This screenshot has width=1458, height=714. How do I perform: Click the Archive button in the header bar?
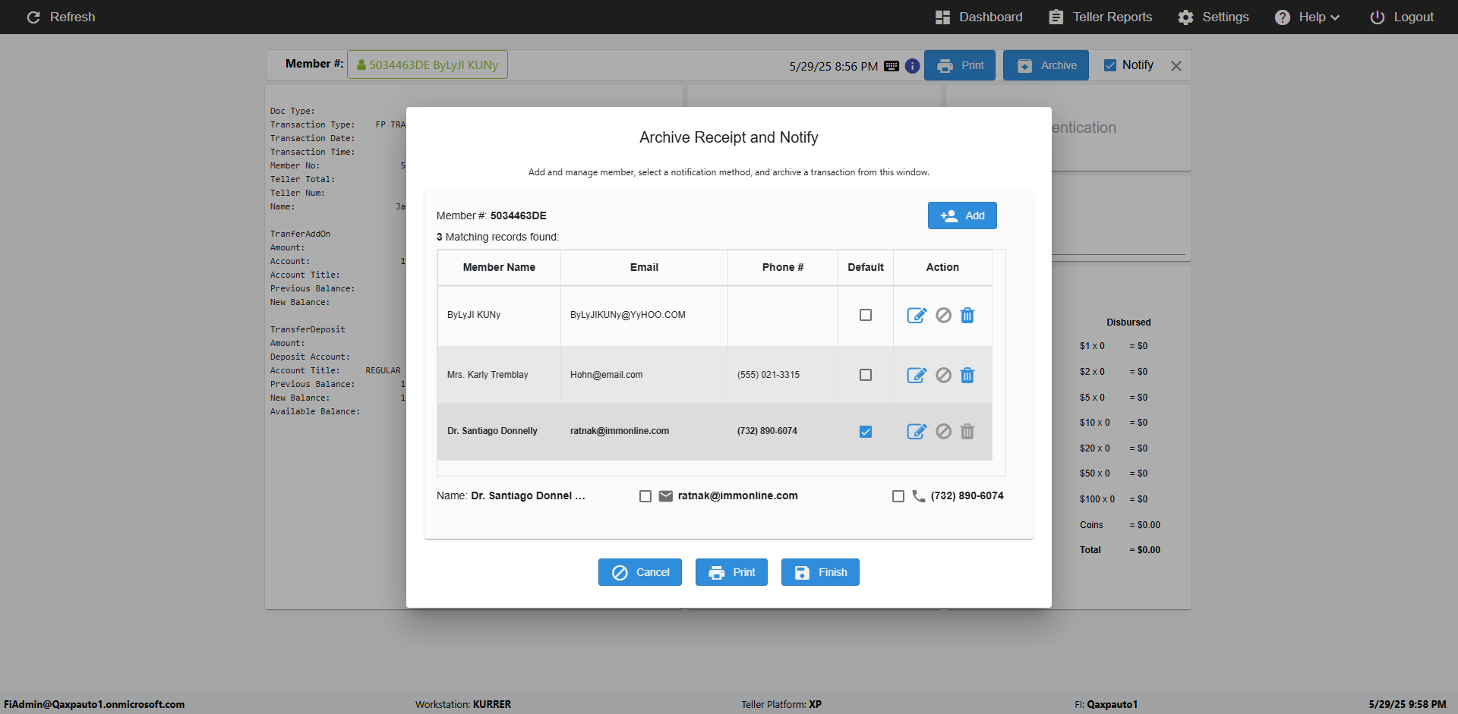pyautogui.click(x=1046, y=65)
